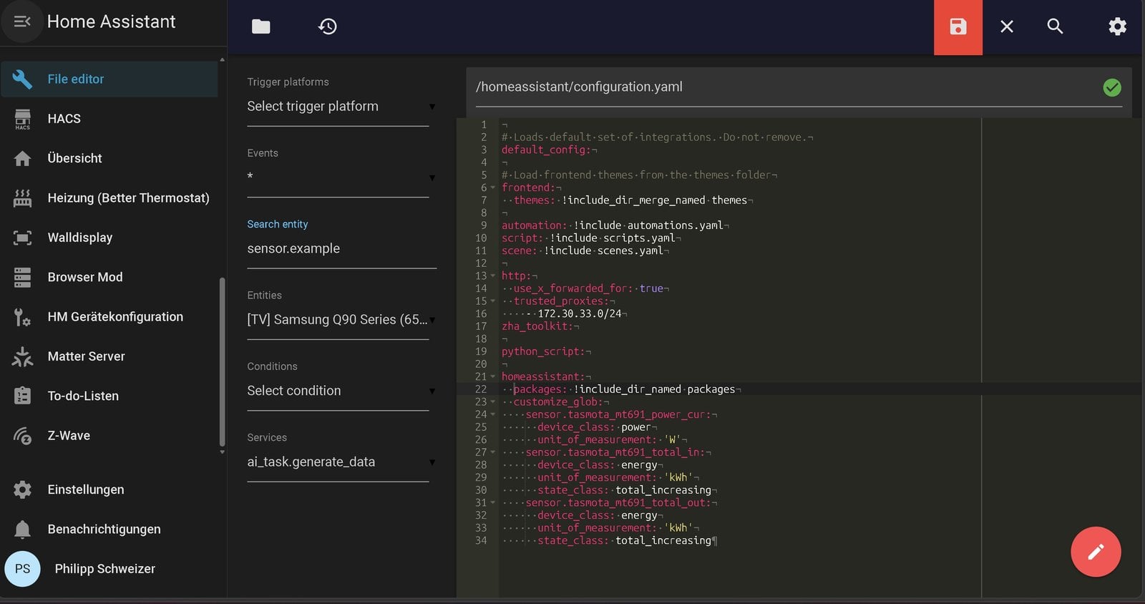Collapse the Home Assistant sidebar menu
The width and height of the screenshot is (1145, 604).
(x=22, y=21)
